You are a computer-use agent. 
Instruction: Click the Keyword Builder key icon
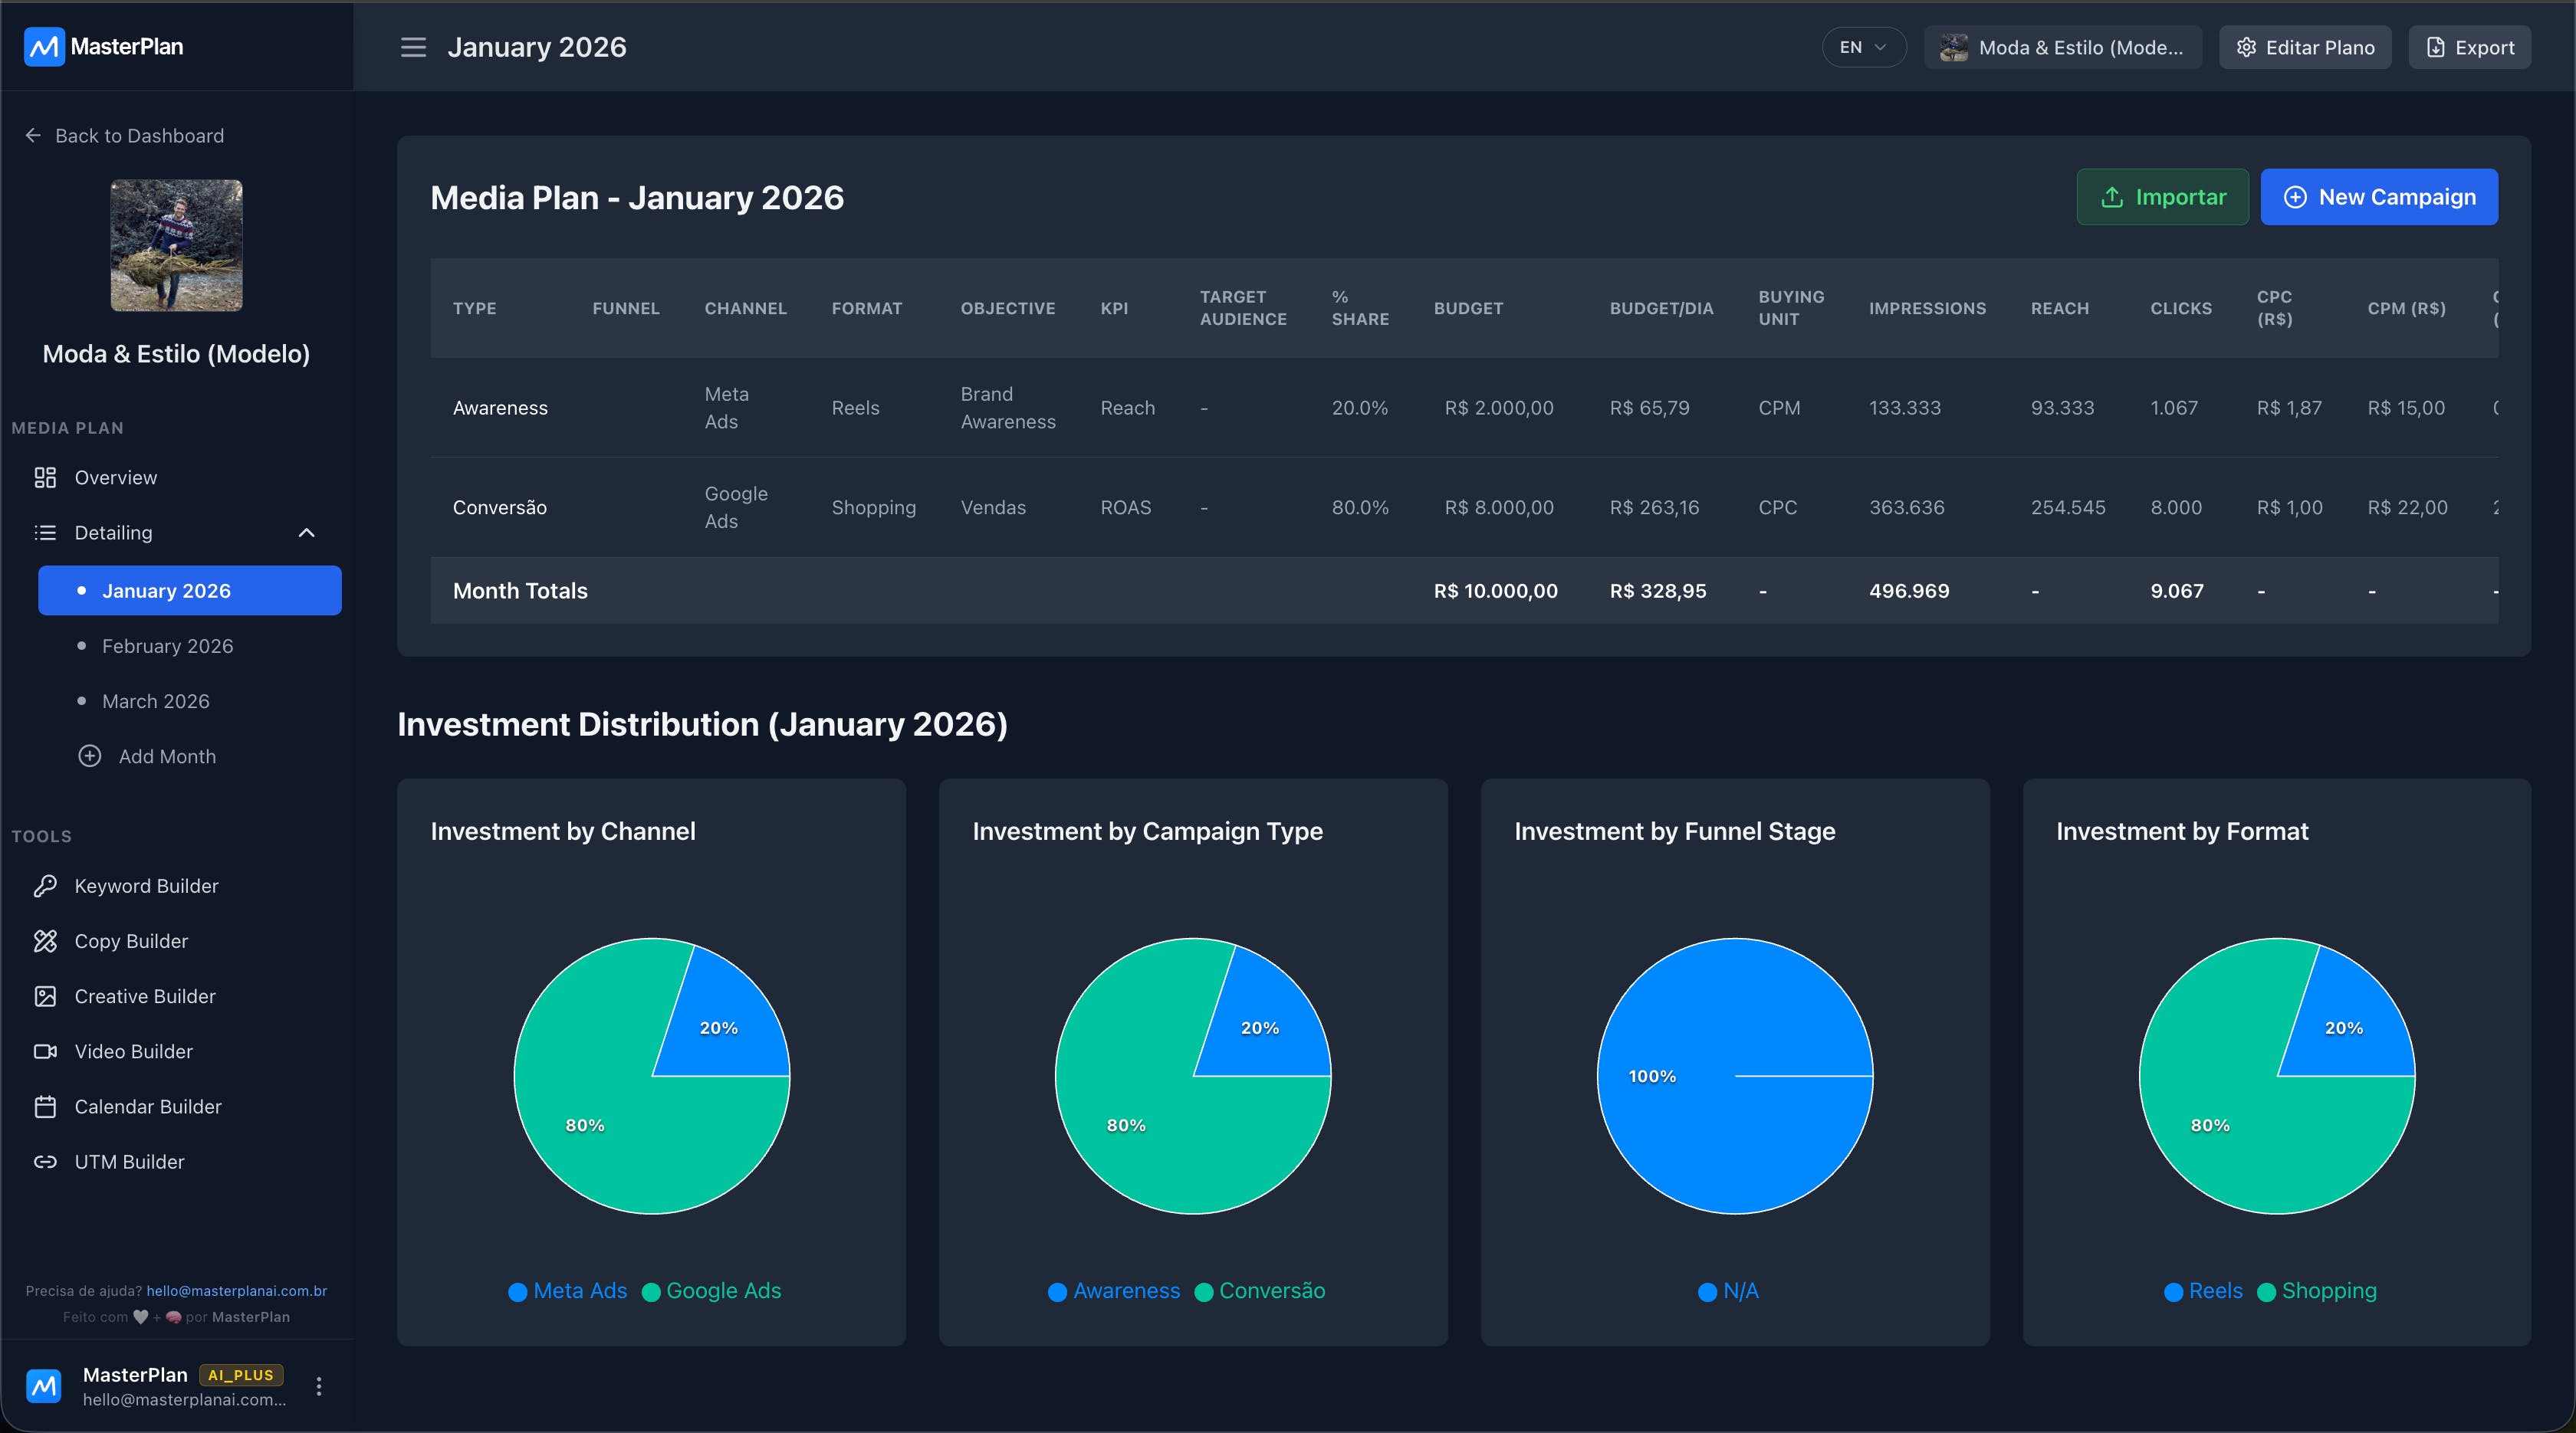point(45,885)
